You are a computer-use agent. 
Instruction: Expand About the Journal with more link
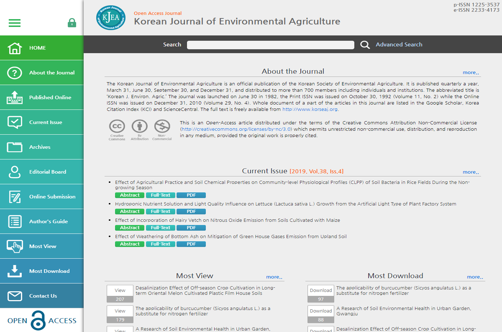click(470, 73)
